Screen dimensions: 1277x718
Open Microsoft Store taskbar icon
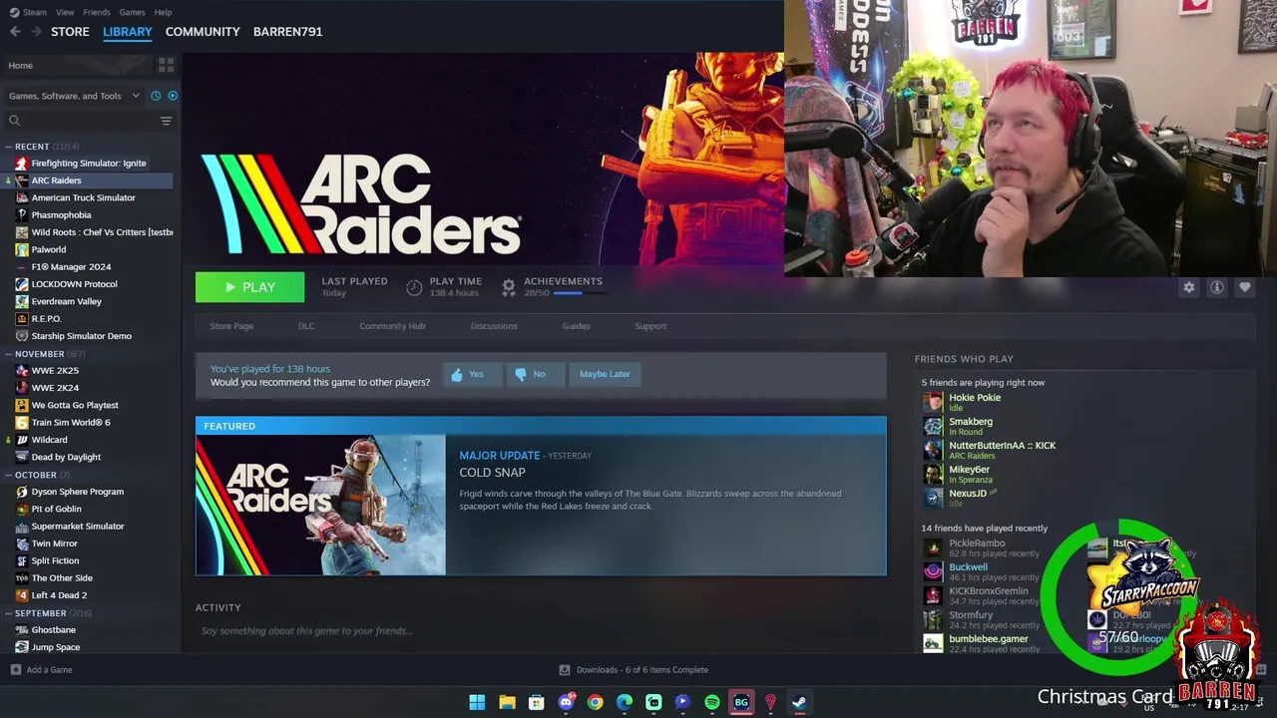(x=536, y=702)
